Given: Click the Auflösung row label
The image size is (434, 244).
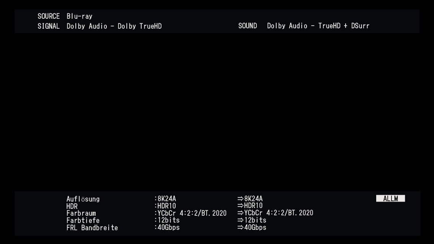Looking at the screenshot, I should click(83, 199).
